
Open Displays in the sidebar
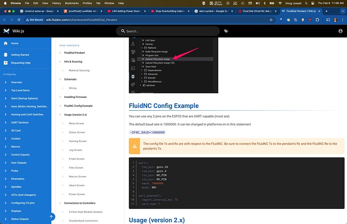coord(16,211)
